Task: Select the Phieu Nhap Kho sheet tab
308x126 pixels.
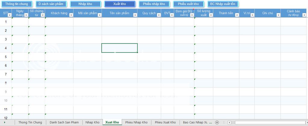Action: (136, 122)
